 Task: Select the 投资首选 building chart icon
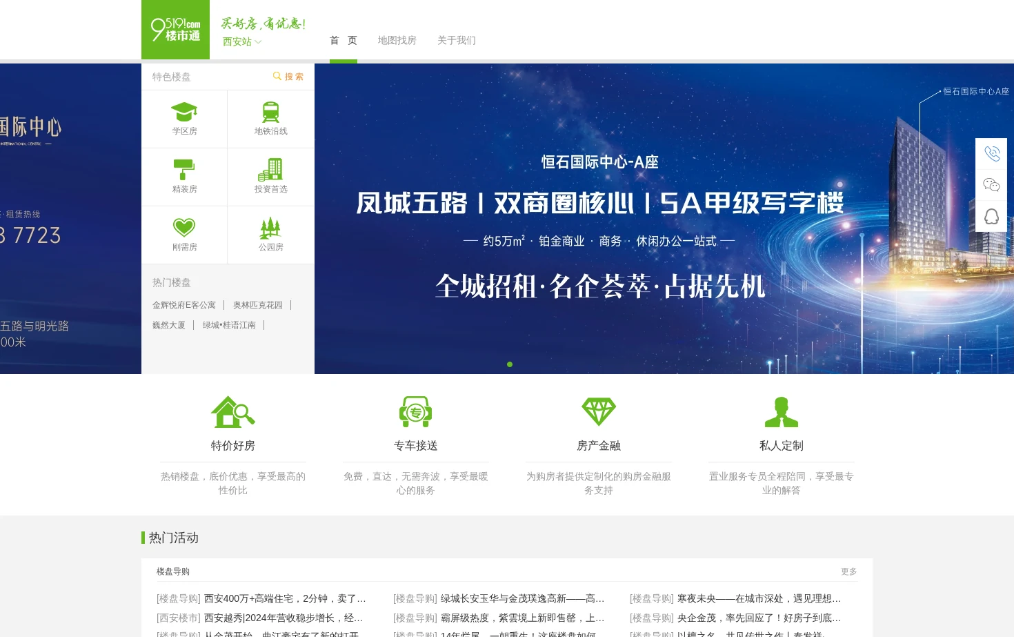270,170
